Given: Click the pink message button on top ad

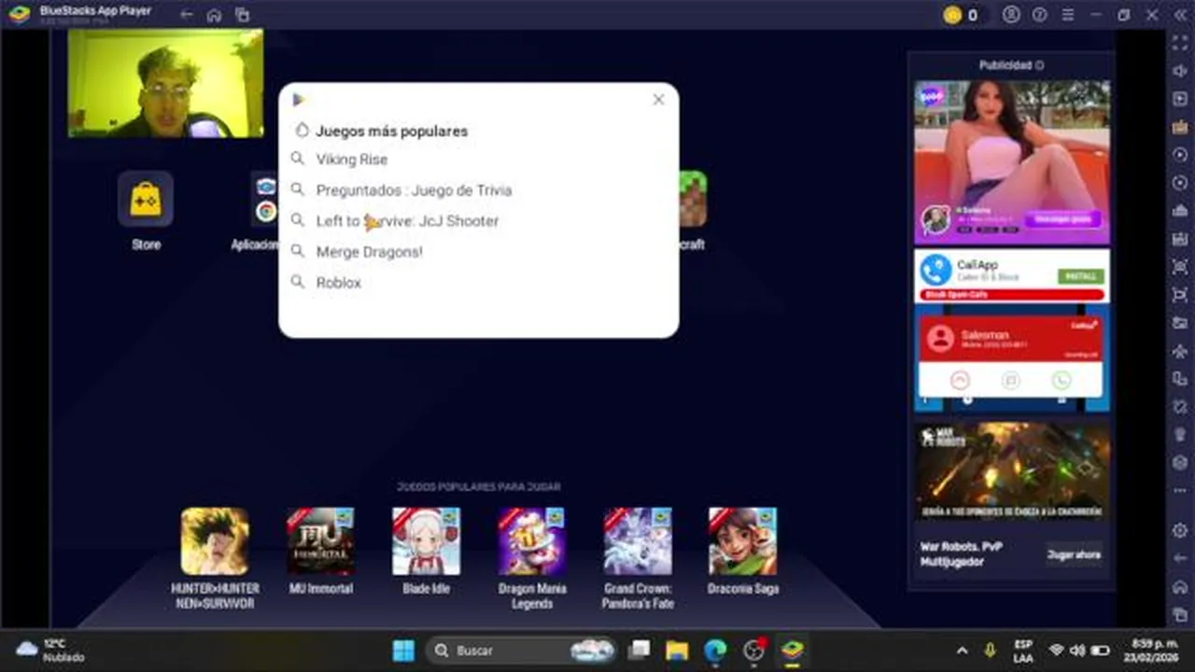Looking at the screenshot, I should pyautogui.click(x=1062, y=218).
